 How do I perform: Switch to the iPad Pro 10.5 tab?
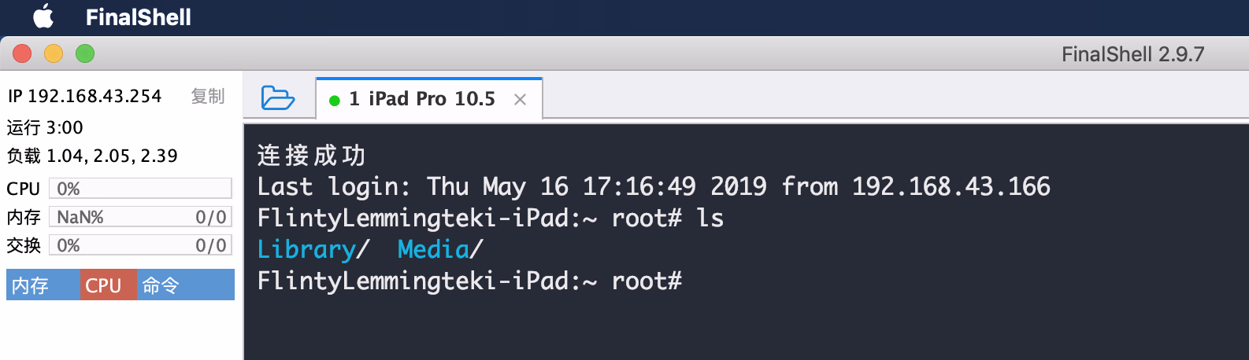[422, 99]
